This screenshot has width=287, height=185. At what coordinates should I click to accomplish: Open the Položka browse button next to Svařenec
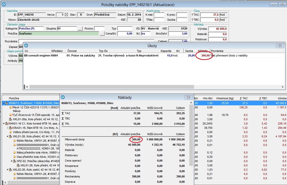pos(102,34)
